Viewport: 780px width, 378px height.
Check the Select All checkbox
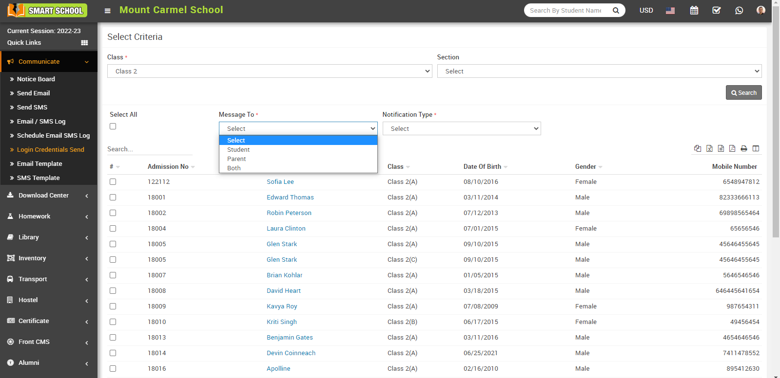(113, 126)
